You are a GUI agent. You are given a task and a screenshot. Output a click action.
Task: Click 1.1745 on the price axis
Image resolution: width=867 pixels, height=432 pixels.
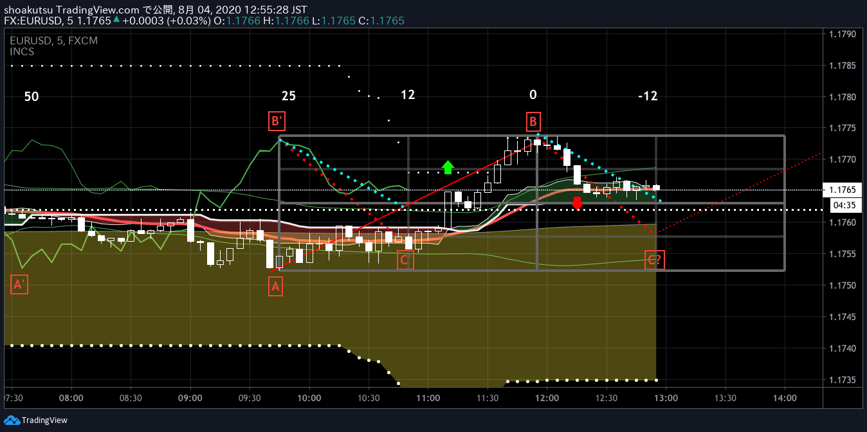pyautogui.click(x=843, y=317)
